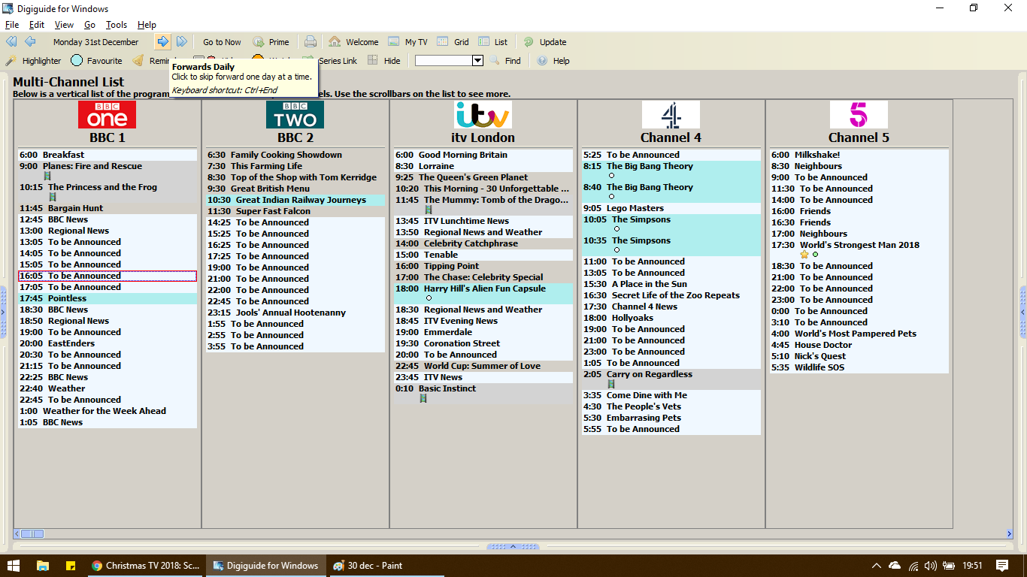Click film icon under Carry on Regardless
This screenshot has width=1027, height=577.
tap(611, 384)
